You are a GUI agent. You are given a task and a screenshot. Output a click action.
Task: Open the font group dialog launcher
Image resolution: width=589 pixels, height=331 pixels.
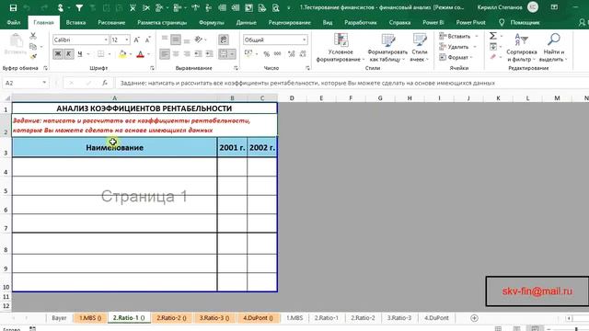[152, 68]
